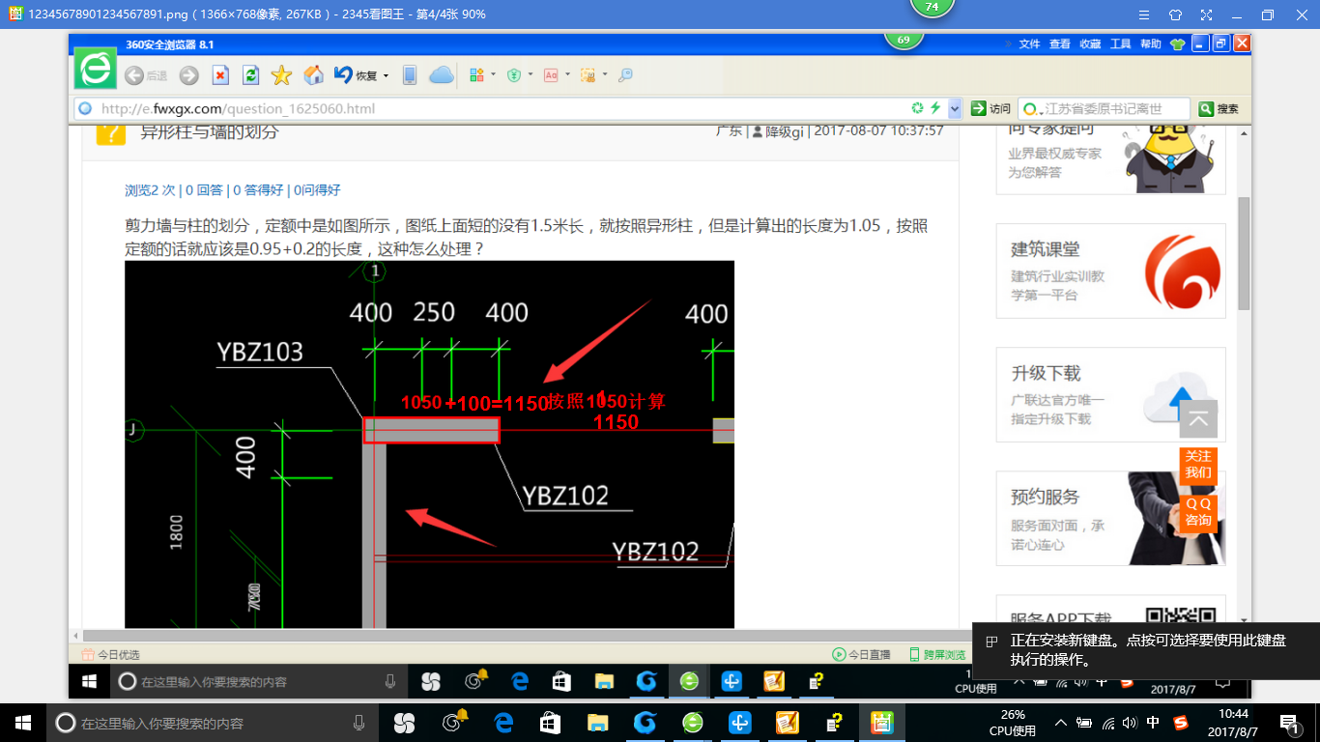Click the 预约服务 sidebar card
The width and height of the screenshot is (1320, 742).
pyautogui.click(x=1110, y=518)
